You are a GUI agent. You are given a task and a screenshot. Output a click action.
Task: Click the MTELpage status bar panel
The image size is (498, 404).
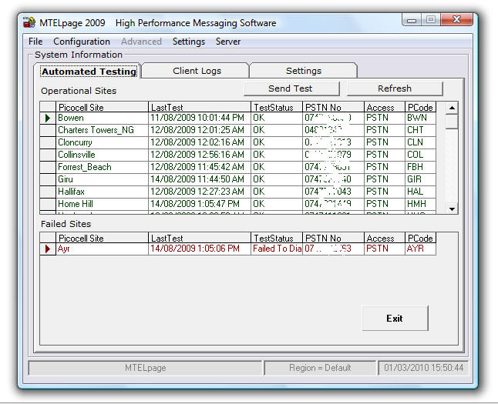(145, 368)
